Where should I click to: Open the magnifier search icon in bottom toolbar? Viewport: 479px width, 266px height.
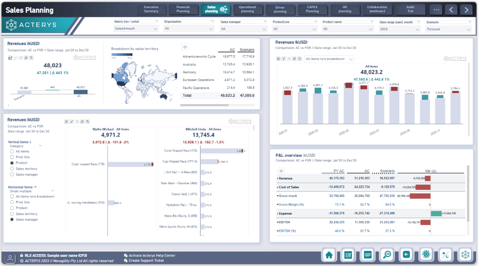click(x=387, y=255)
